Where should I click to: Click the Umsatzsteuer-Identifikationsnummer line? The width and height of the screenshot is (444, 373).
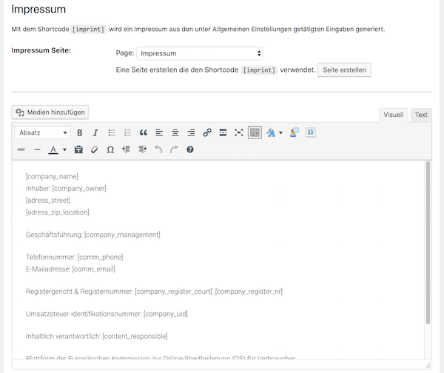pyautogui.click(x=107, y=314)
